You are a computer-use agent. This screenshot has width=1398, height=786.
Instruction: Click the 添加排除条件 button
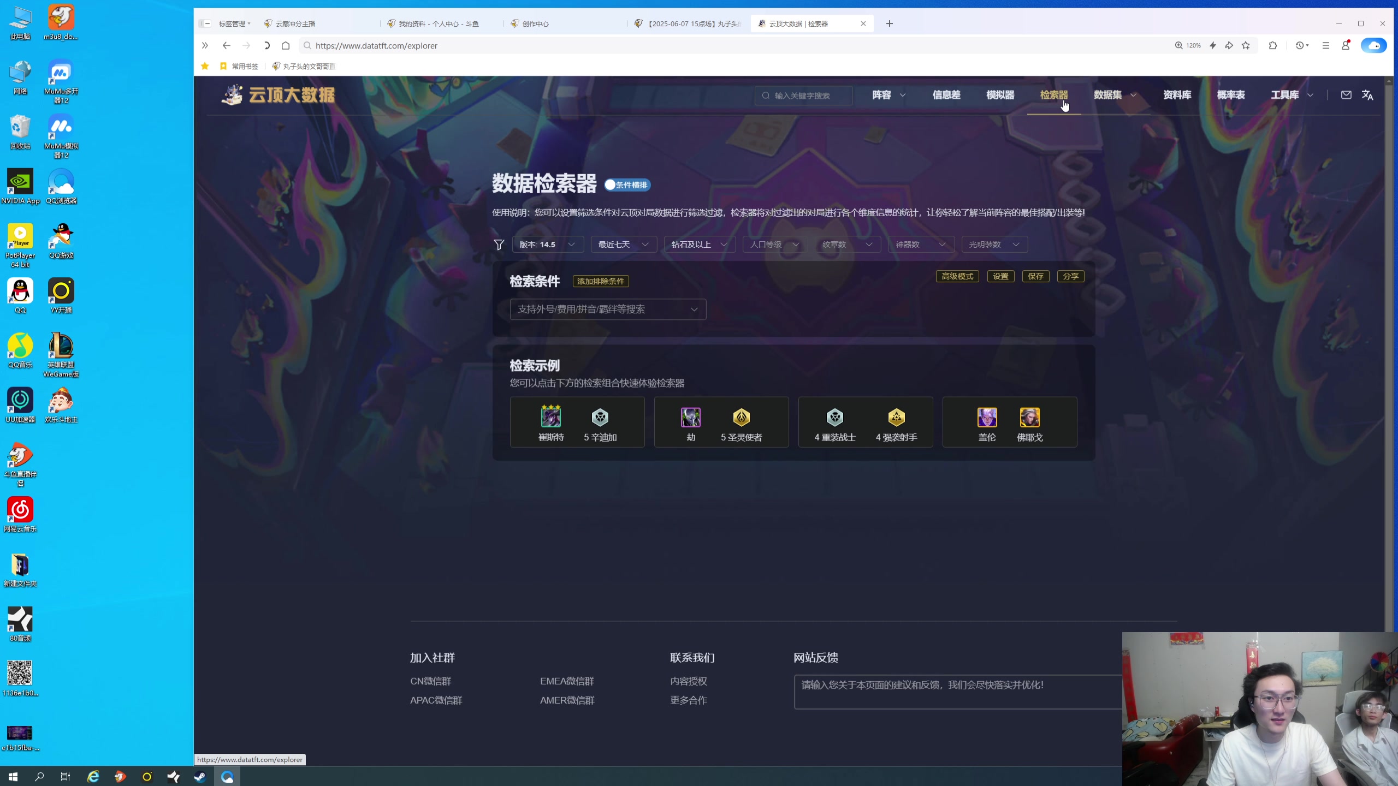(601, 281)
